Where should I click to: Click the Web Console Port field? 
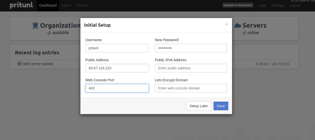point(117,88)
